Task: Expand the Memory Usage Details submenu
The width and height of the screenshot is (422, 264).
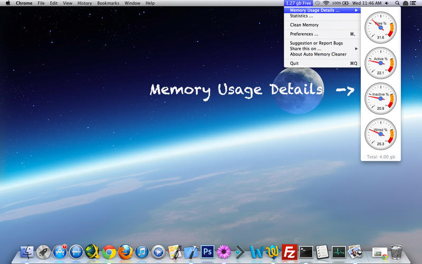Action: (x=322, y=10)
